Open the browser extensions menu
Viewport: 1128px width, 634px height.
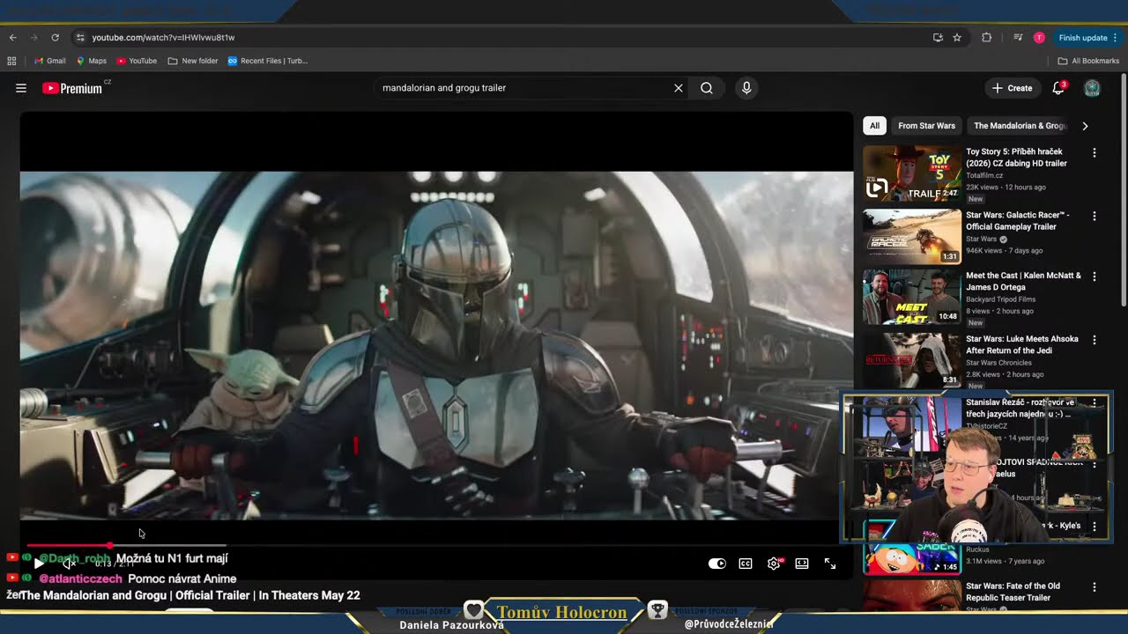[986, 38]
